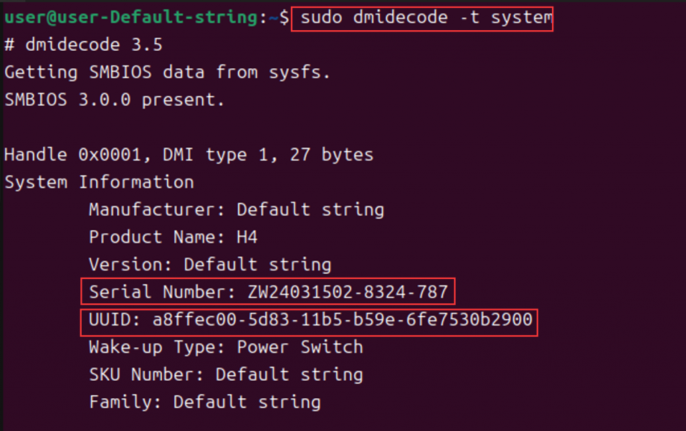Click the 'Power Switch' wake-up value
Image resolution: width=686 pixels, height=431 pixels.
click(300, 347)
